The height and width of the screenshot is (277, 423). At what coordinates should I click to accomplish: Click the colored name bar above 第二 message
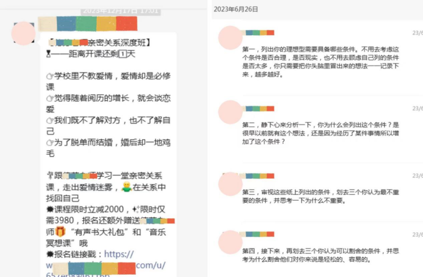258,108
